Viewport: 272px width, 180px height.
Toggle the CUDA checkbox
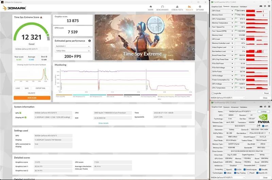(235, 169)
